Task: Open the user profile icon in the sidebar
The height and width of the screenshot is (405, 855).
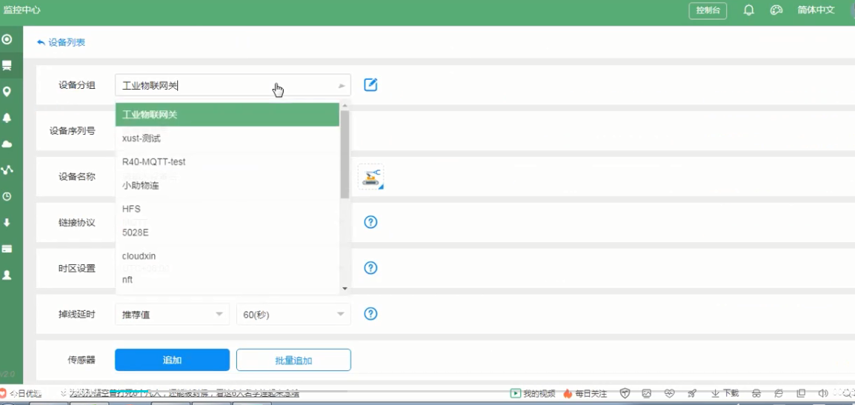Action: click(7, 275)
